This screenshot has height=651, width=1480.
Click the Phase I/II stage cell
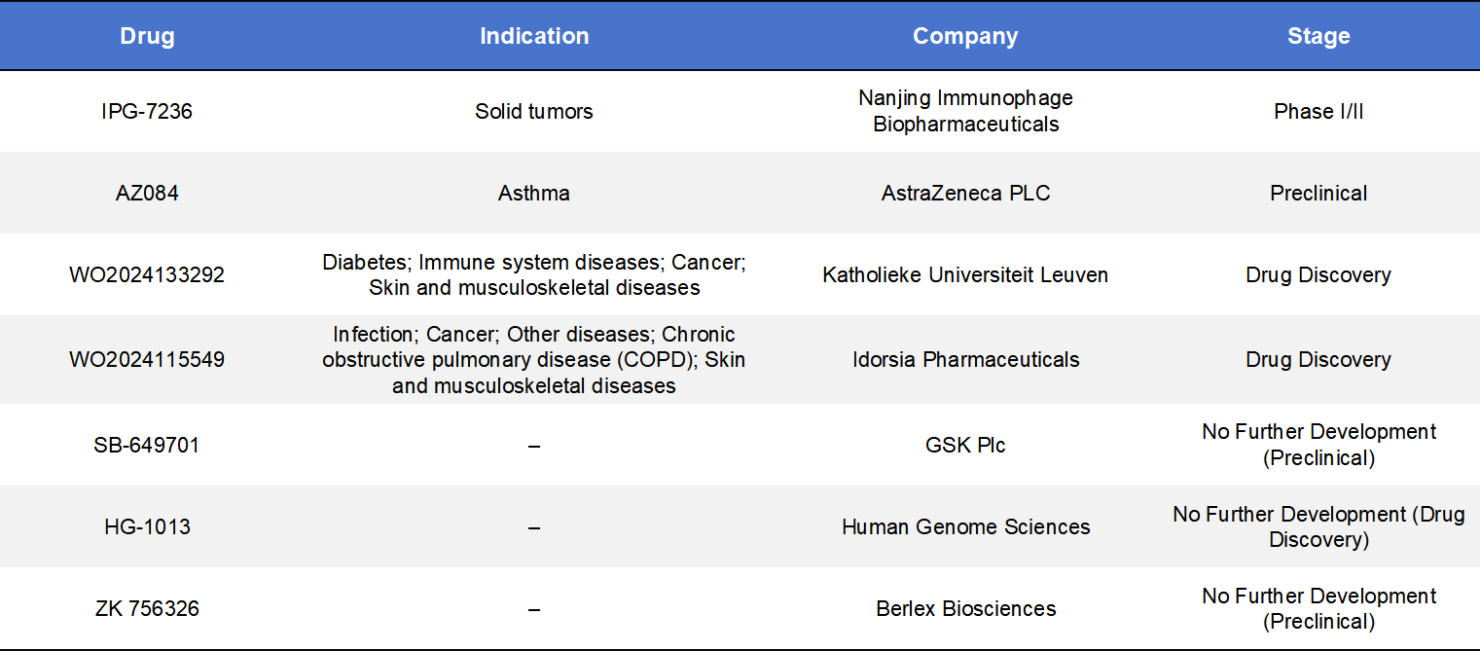(x=1318, y=111)
